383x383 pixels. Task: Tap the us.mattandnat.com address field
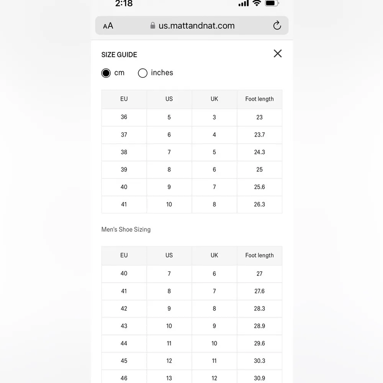pos(196,26)
